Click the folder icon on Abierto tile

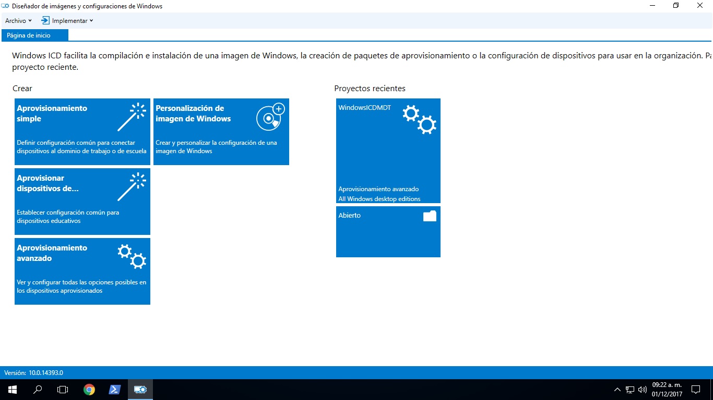(429, 216)
